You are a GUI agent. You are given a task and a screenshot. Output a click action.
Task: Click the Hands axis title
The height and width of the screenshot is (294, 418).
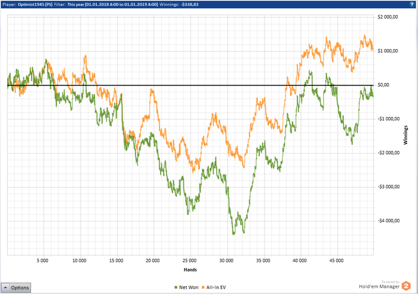[190, 269]
